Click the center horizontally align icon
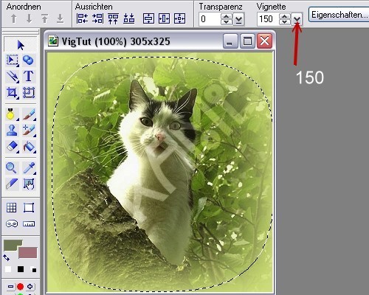The height and width of the screenshot is (295, 369). 164,18
